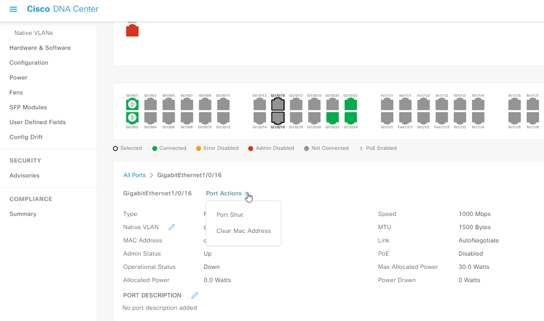
Task: Select port Gi1/0/20
Action: pyautogui.click(x=314, y=118)
